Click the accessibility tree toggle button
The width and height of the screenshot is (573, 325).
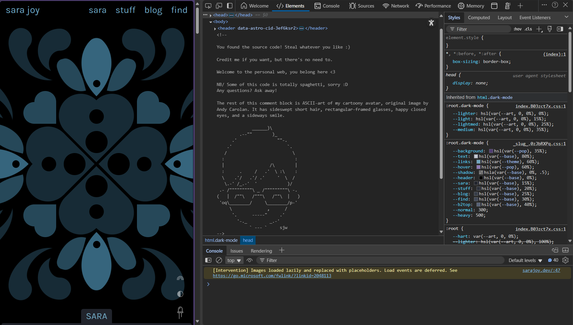click(x=431, y=23)
